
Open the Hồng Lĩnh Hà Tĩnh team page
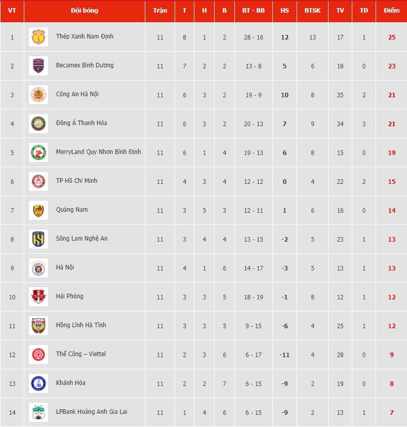(81, 325)
